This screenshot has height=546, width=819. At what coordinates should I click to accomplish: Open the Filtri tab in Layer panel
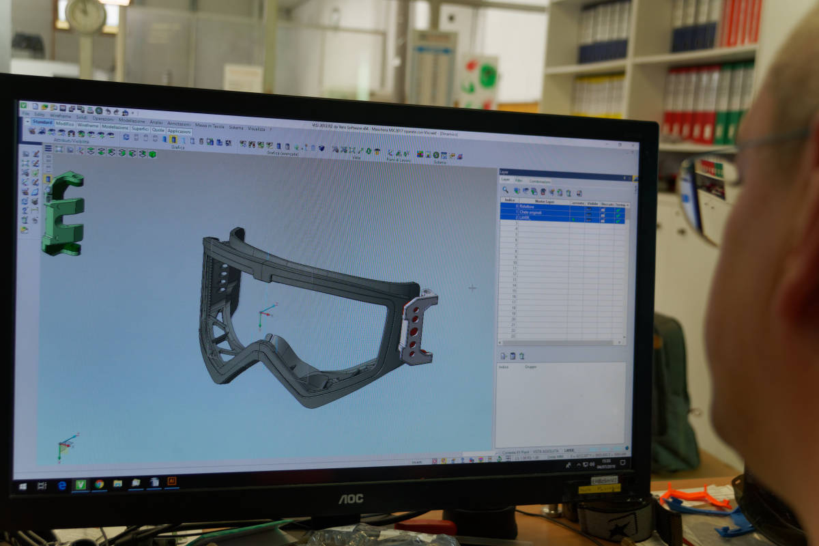point(519,180)
